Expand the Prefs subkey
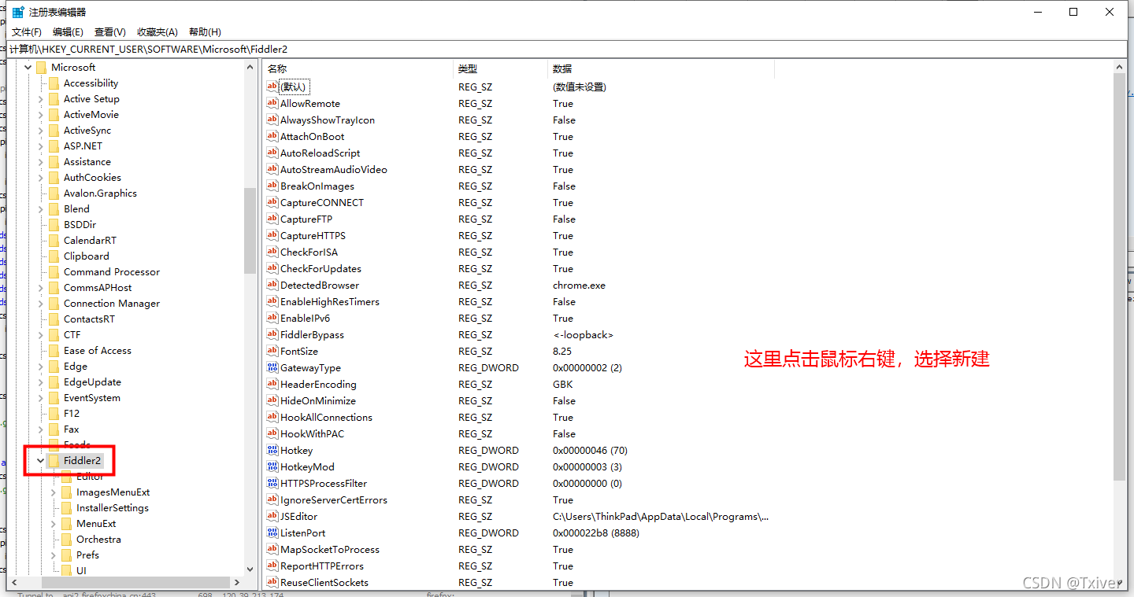Screen dimensions: 1134x597 point(54,555)
